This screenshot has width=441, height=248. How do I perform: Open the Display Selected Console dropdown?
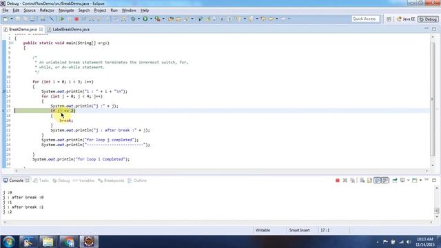click(408, 180)
